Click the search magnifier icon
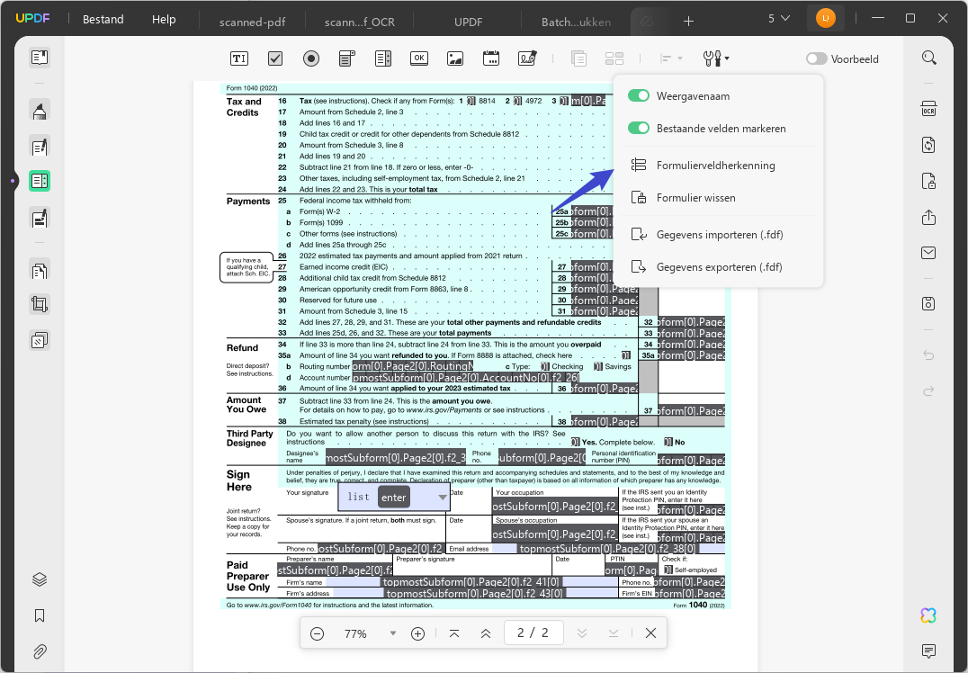The width and height of the screenshot is (968, 673). point(928,58)
